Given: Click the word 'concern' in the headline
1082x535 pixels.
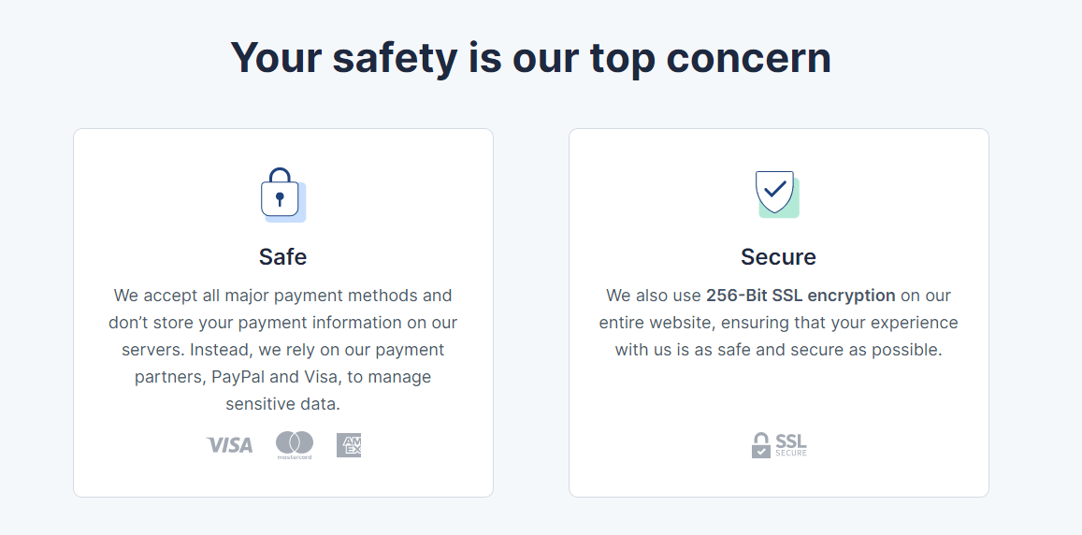Looking at the screenshot, I should [749, 58].
